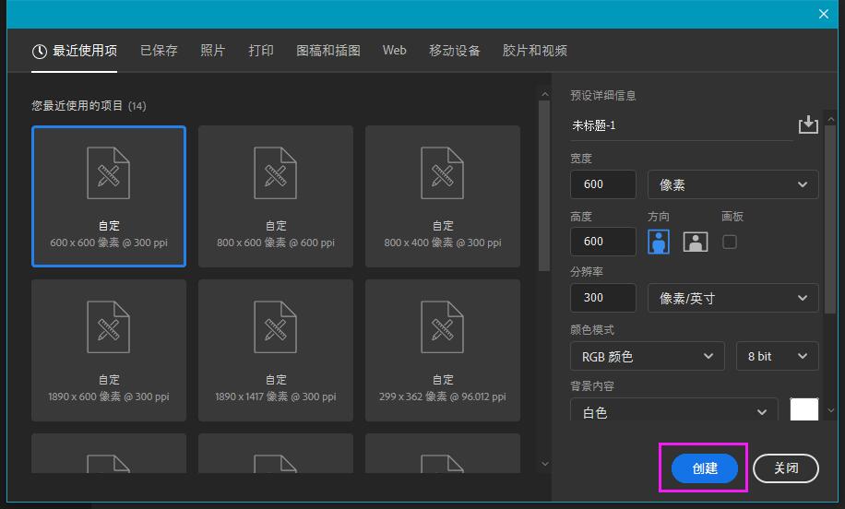Click the save preset download icon
The image size is (845, 509).
808,124
